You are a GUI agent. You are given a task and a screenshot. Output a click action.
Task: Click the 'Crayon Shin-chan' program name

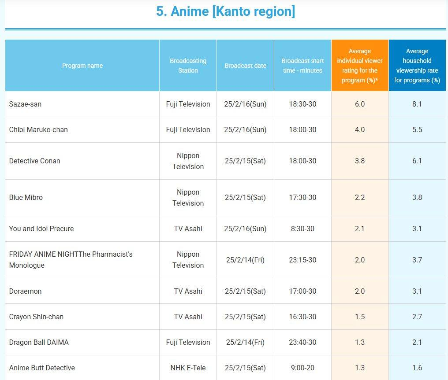[36, 317]
